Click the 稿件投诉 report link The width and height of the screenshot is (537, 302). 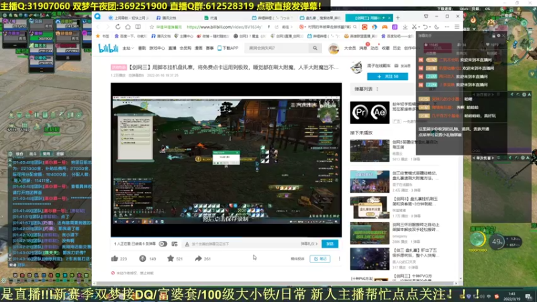(297, 259)
